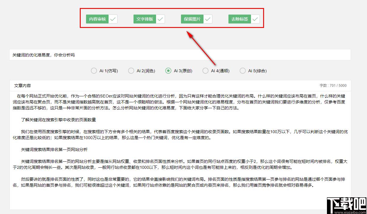
Task: Click the 下载吧 logo in the corner
Action: [346, 204]
